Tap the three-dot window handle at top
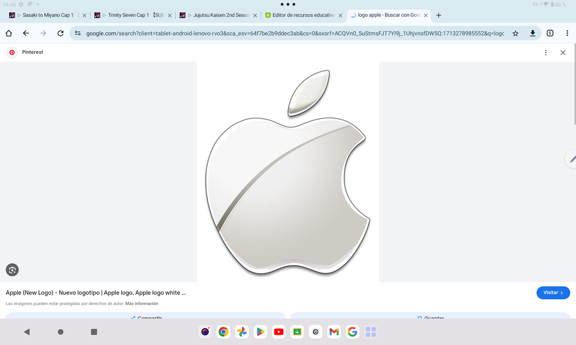The width and height of the screenshot is (576, 345). (x=288, y=4)
